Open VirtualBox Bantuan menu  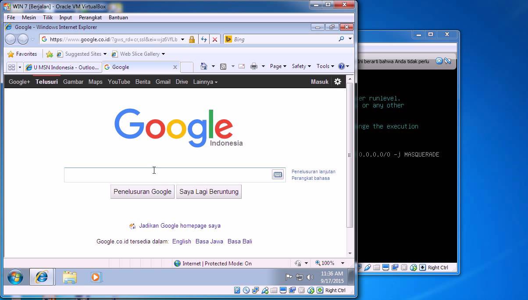pos(118,18)
